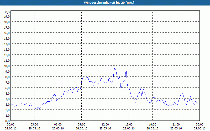The width and height of the screenshot is (210, 131).
Task: Click the 8,0 y-axis label
Action: tap(8, 77)
